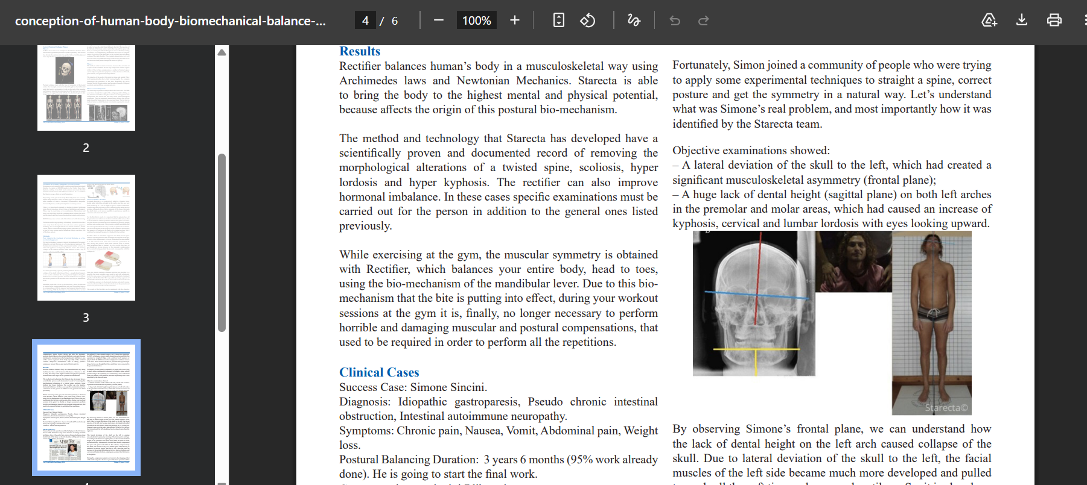The height and width of the screenshot is (485, 1087).
Task: Click the 'Clinical Cases' heading
Action: click(x=378, y=372)
